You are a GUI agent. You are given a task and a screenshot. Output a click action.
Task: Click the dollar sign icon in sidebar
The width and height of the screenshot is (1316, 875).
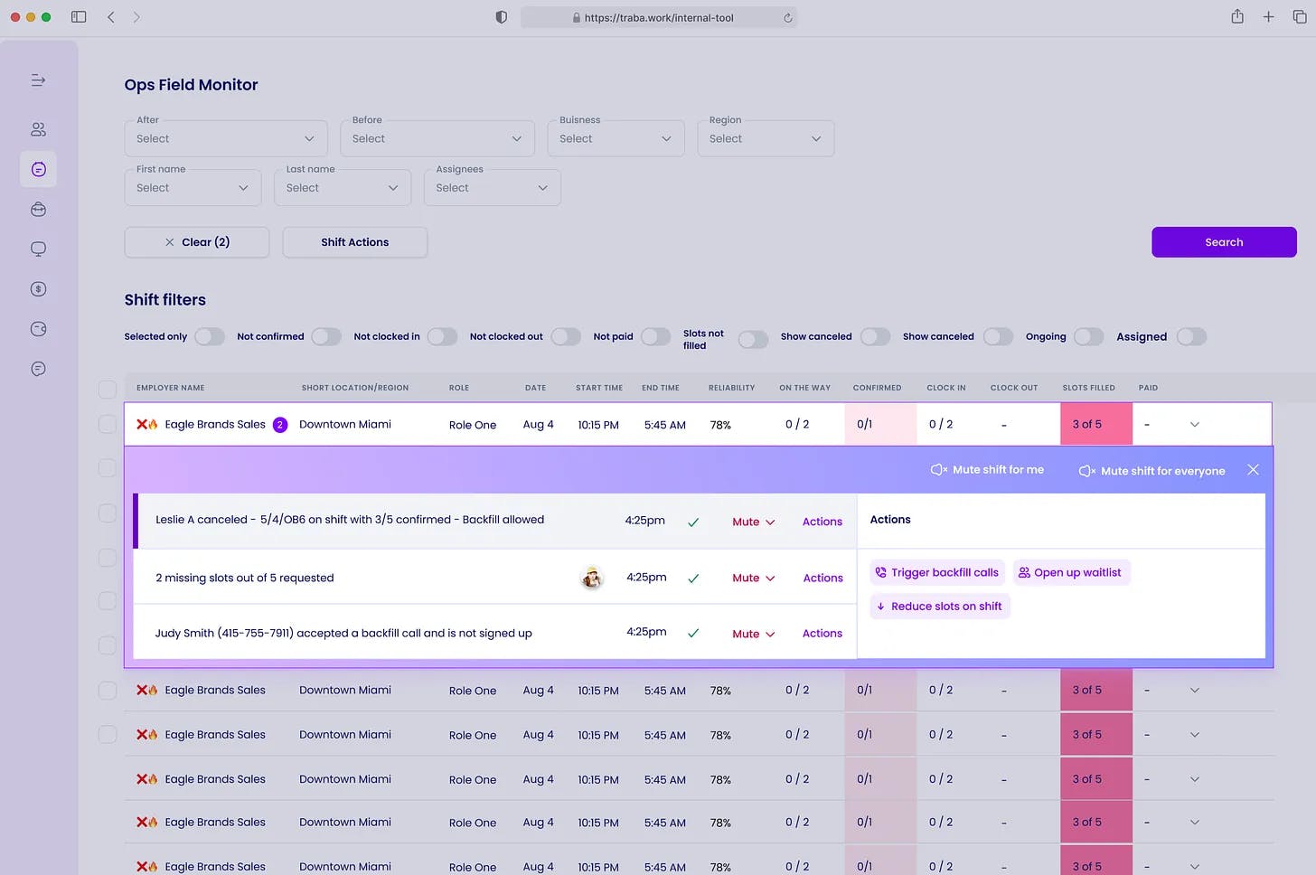coord(38,289)
